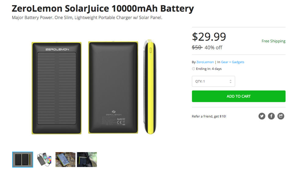Open the fourth thumbnail with the backpack

(87, 160)
